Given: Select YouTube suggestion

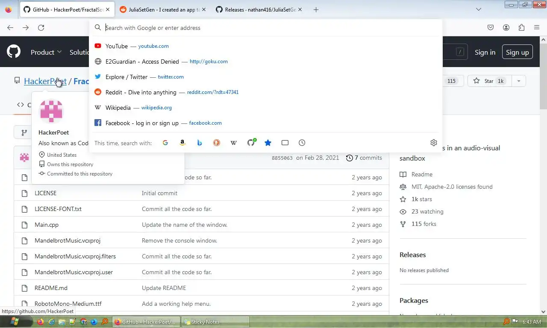Looking at the screenshot, I should tap(266, 46).
